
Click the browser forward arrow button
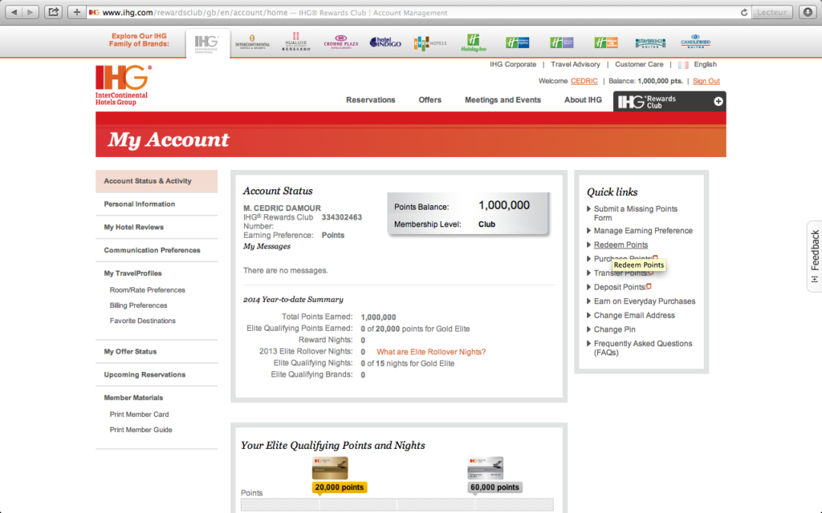(31, 12)
